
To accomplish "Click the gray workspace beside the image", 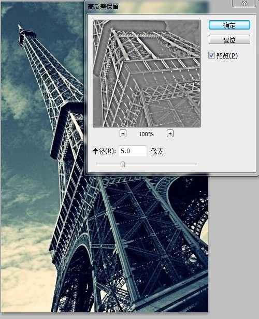I will (234, 244).
